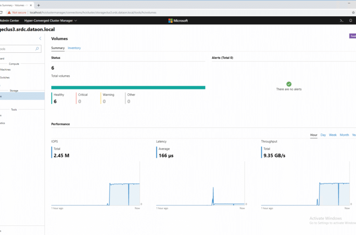Click the Microsoft logo in the header
356x235 pixels.
coord(178,20)
